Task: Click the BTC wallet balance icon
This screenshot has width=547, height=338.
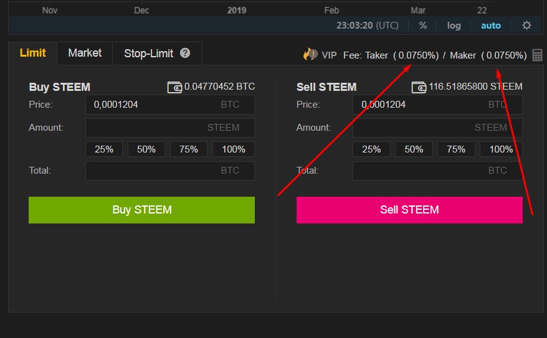Action: (x=174, y=87)
